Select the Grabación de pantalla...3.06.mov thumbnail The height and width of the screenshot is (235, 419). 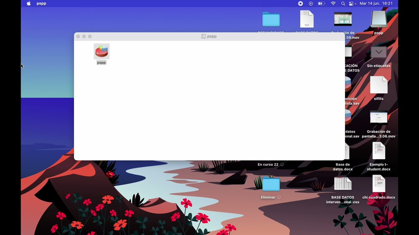pos(379,117)
